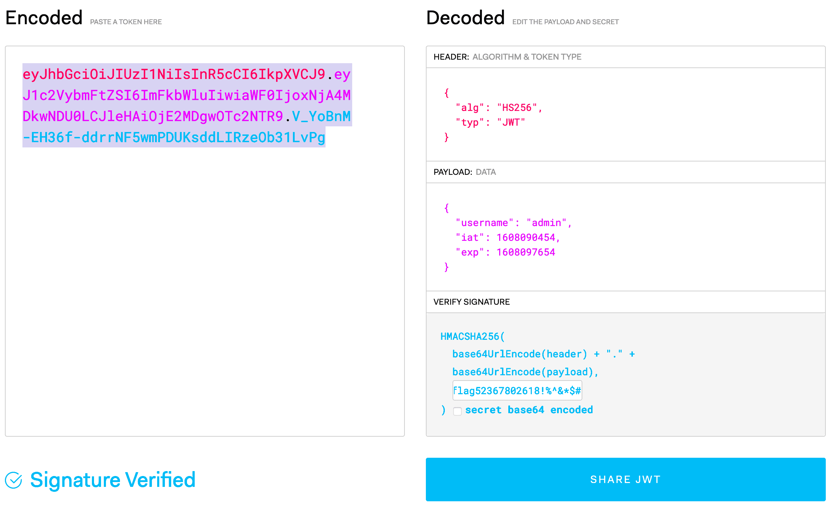Click the HEADER: Algorithm & Token Type label

pos(507,57)
